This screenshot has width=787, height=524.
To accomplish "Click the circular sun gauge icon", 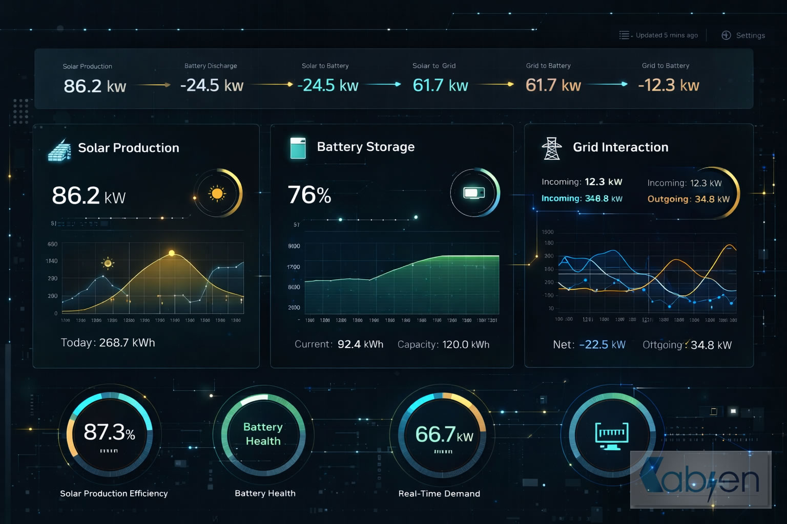I will [x=217, y=193].
